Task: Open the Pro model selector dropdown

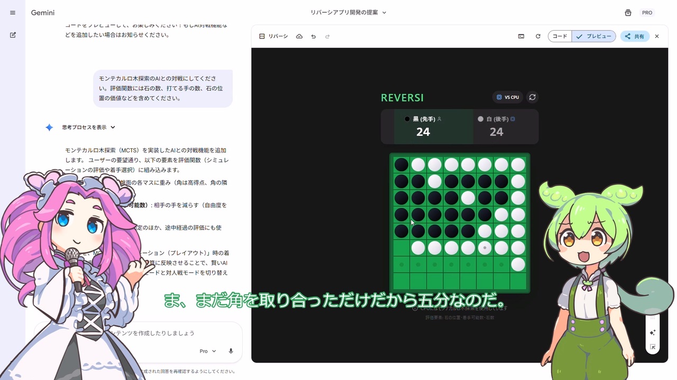Action: click(x=208, y=351)
